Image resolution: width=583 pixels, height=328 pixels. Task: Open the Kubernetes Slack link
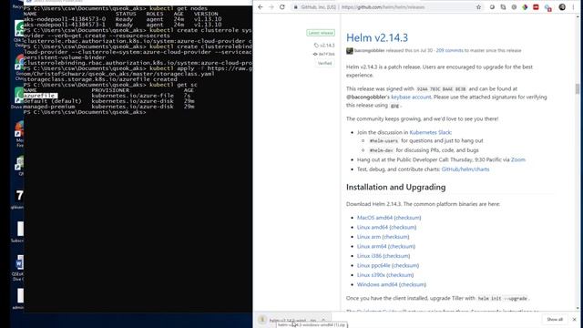(x=430, y=132)
